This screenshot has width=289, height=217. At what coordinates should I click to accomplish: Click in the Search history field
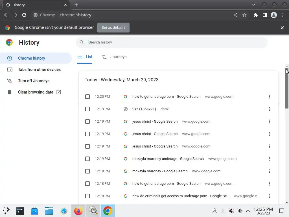[171, 42]
